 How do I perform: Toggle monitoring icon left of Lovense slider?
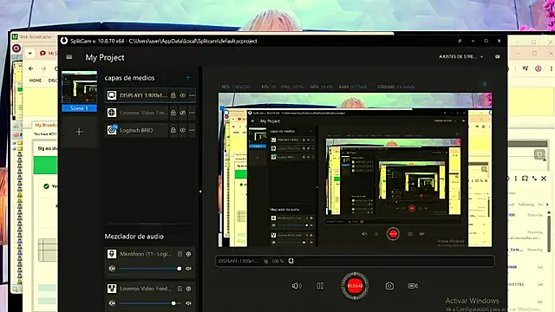[x=112, y=303]
